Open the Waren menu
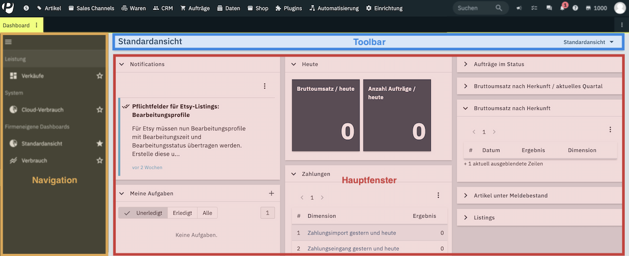Screen dimensions: 629x256 134,8
